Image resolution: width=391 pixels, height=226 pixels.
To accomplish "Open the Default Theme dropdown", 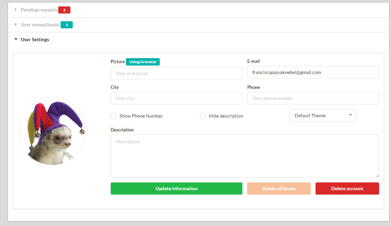I will [323, 116].
